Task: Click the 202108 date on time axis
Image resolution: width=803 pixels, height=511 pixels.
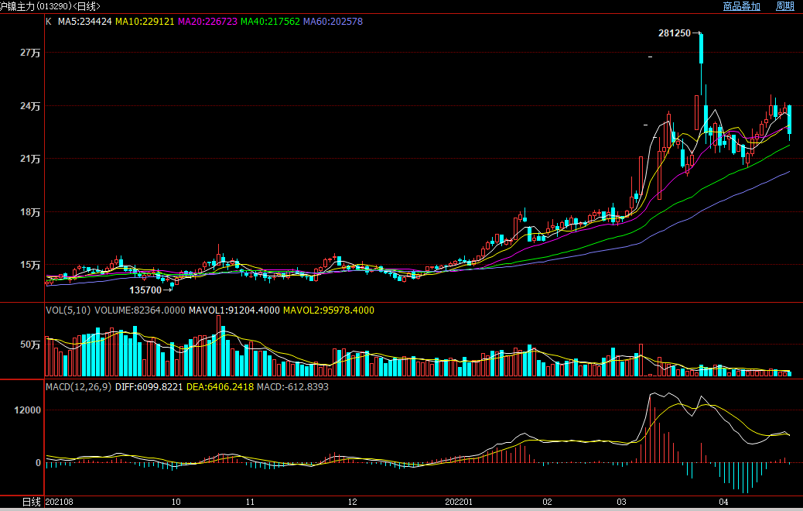Action: click(60, 502)
